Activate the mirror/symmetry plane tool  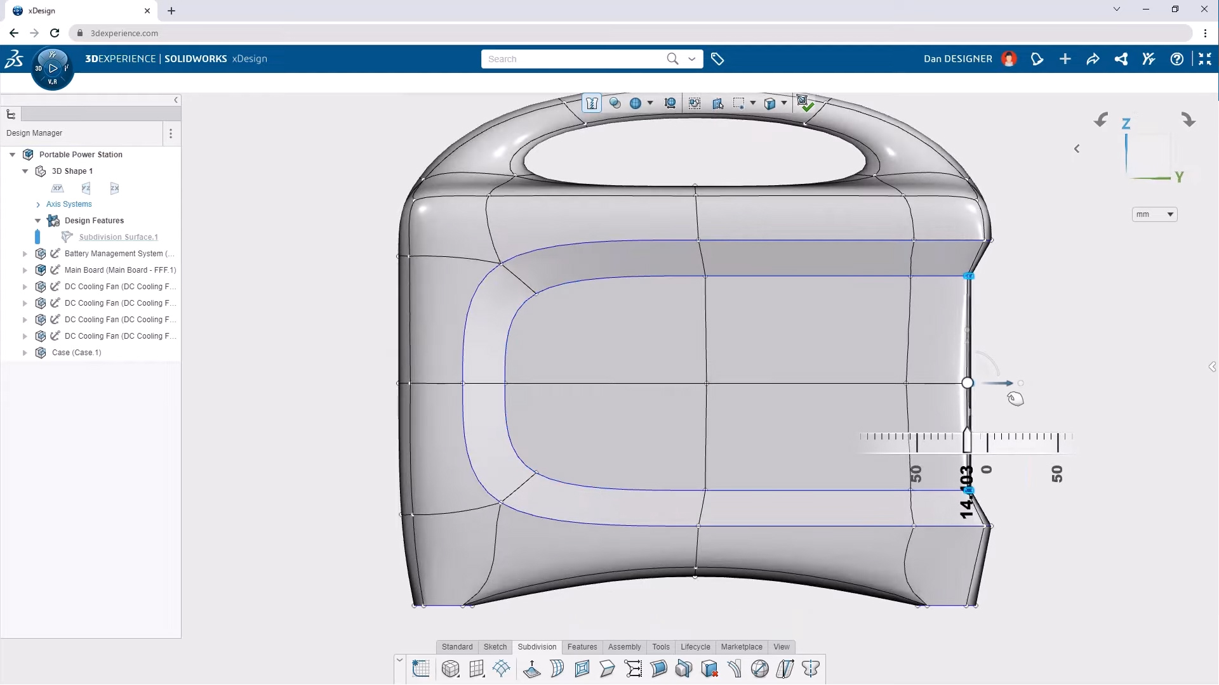tap(684, 669)
